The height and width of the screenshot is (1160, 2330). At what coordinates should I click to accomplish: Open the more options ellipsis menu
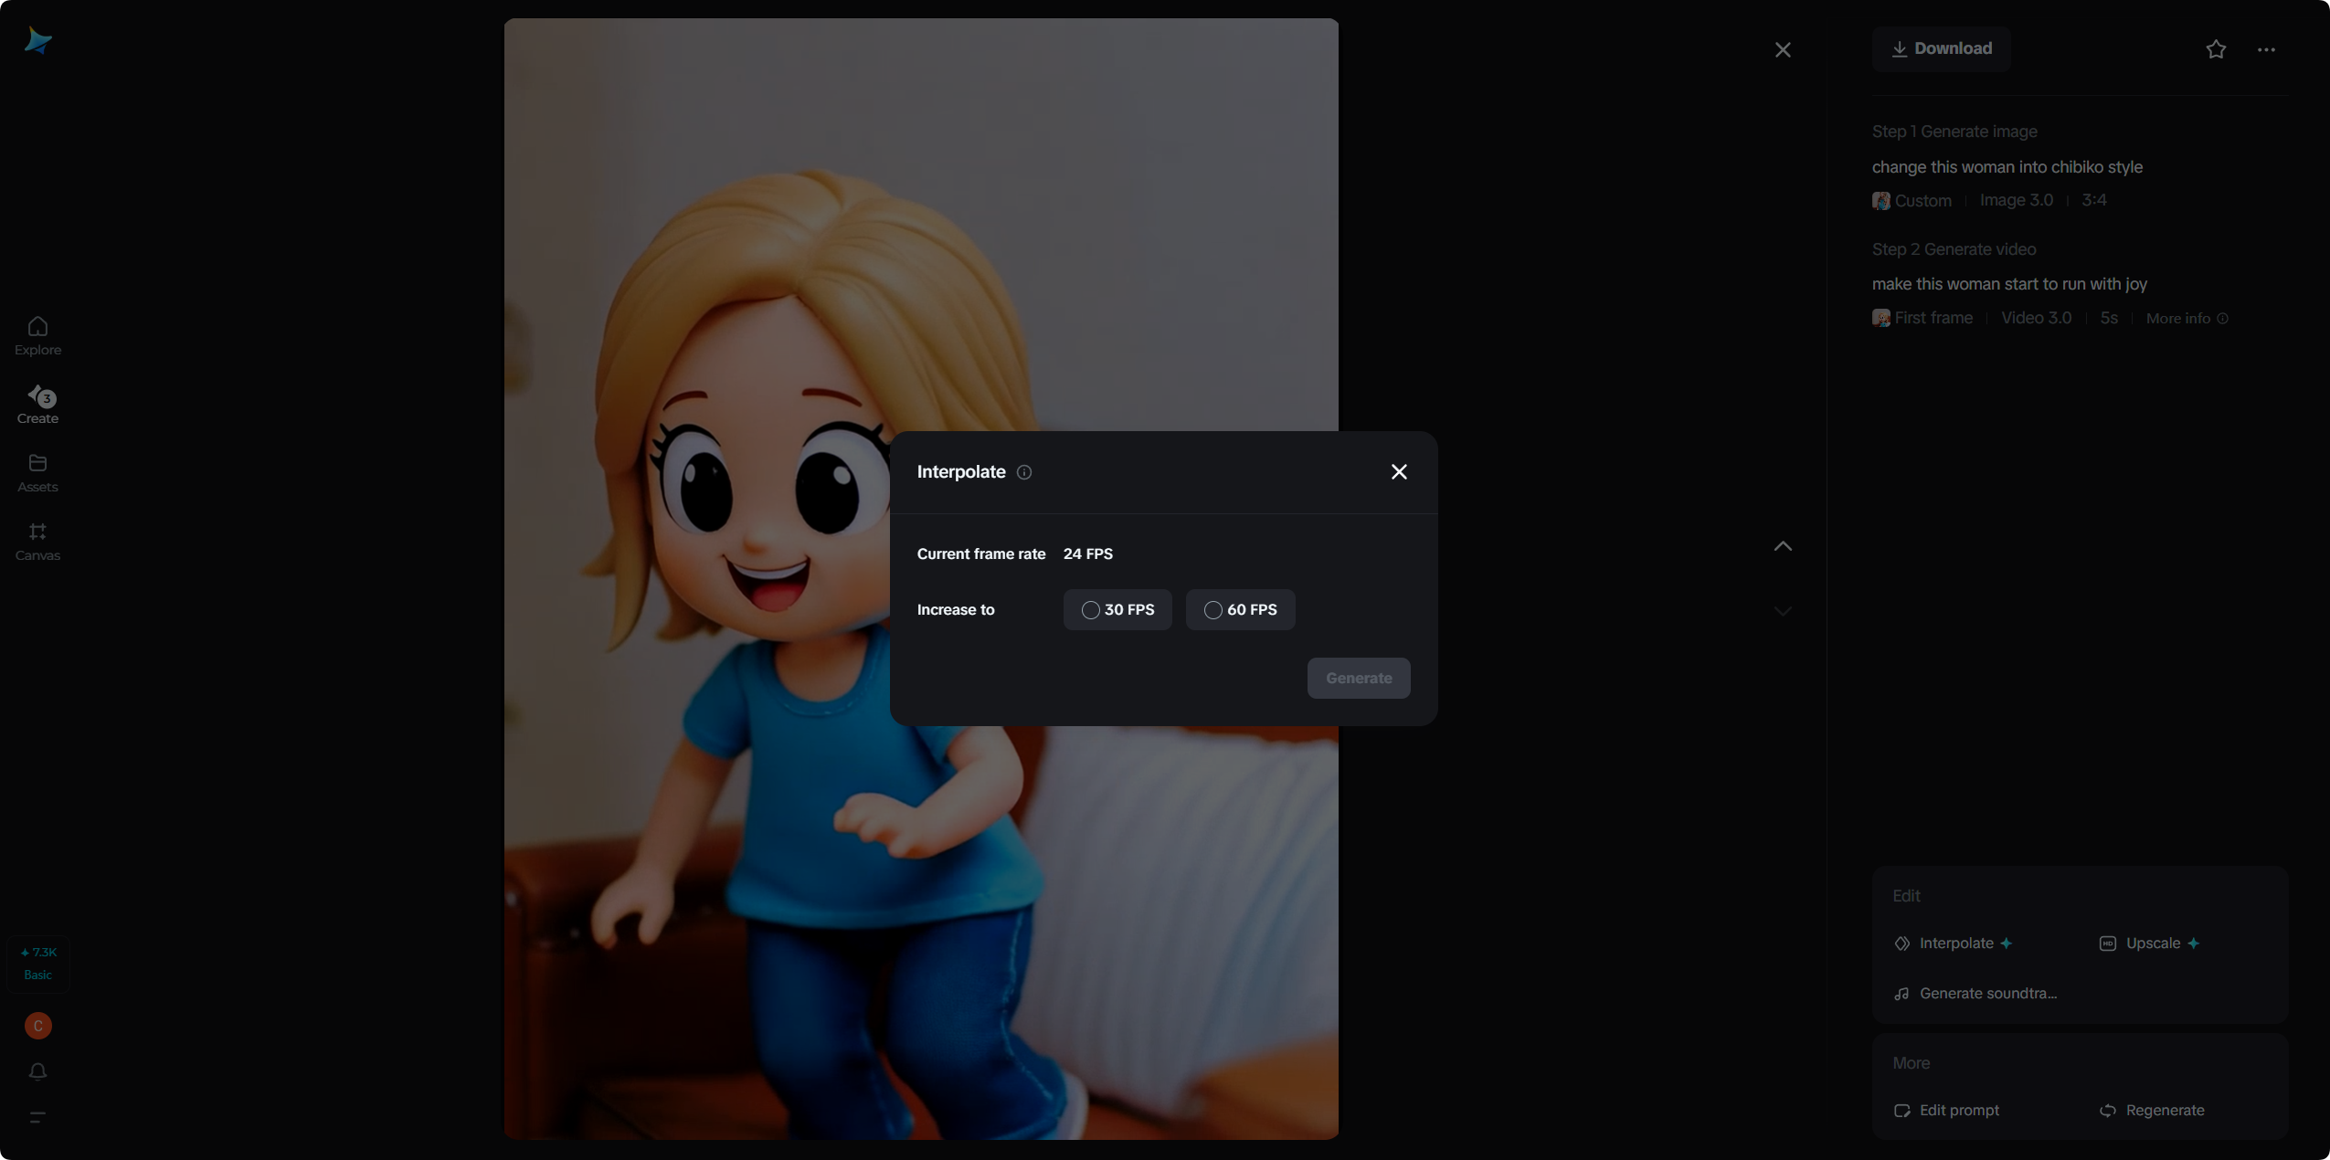tap(2267, 49)
